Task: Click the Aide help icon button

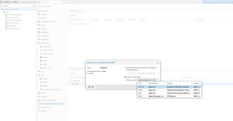Action: click(x=91, y=87)
